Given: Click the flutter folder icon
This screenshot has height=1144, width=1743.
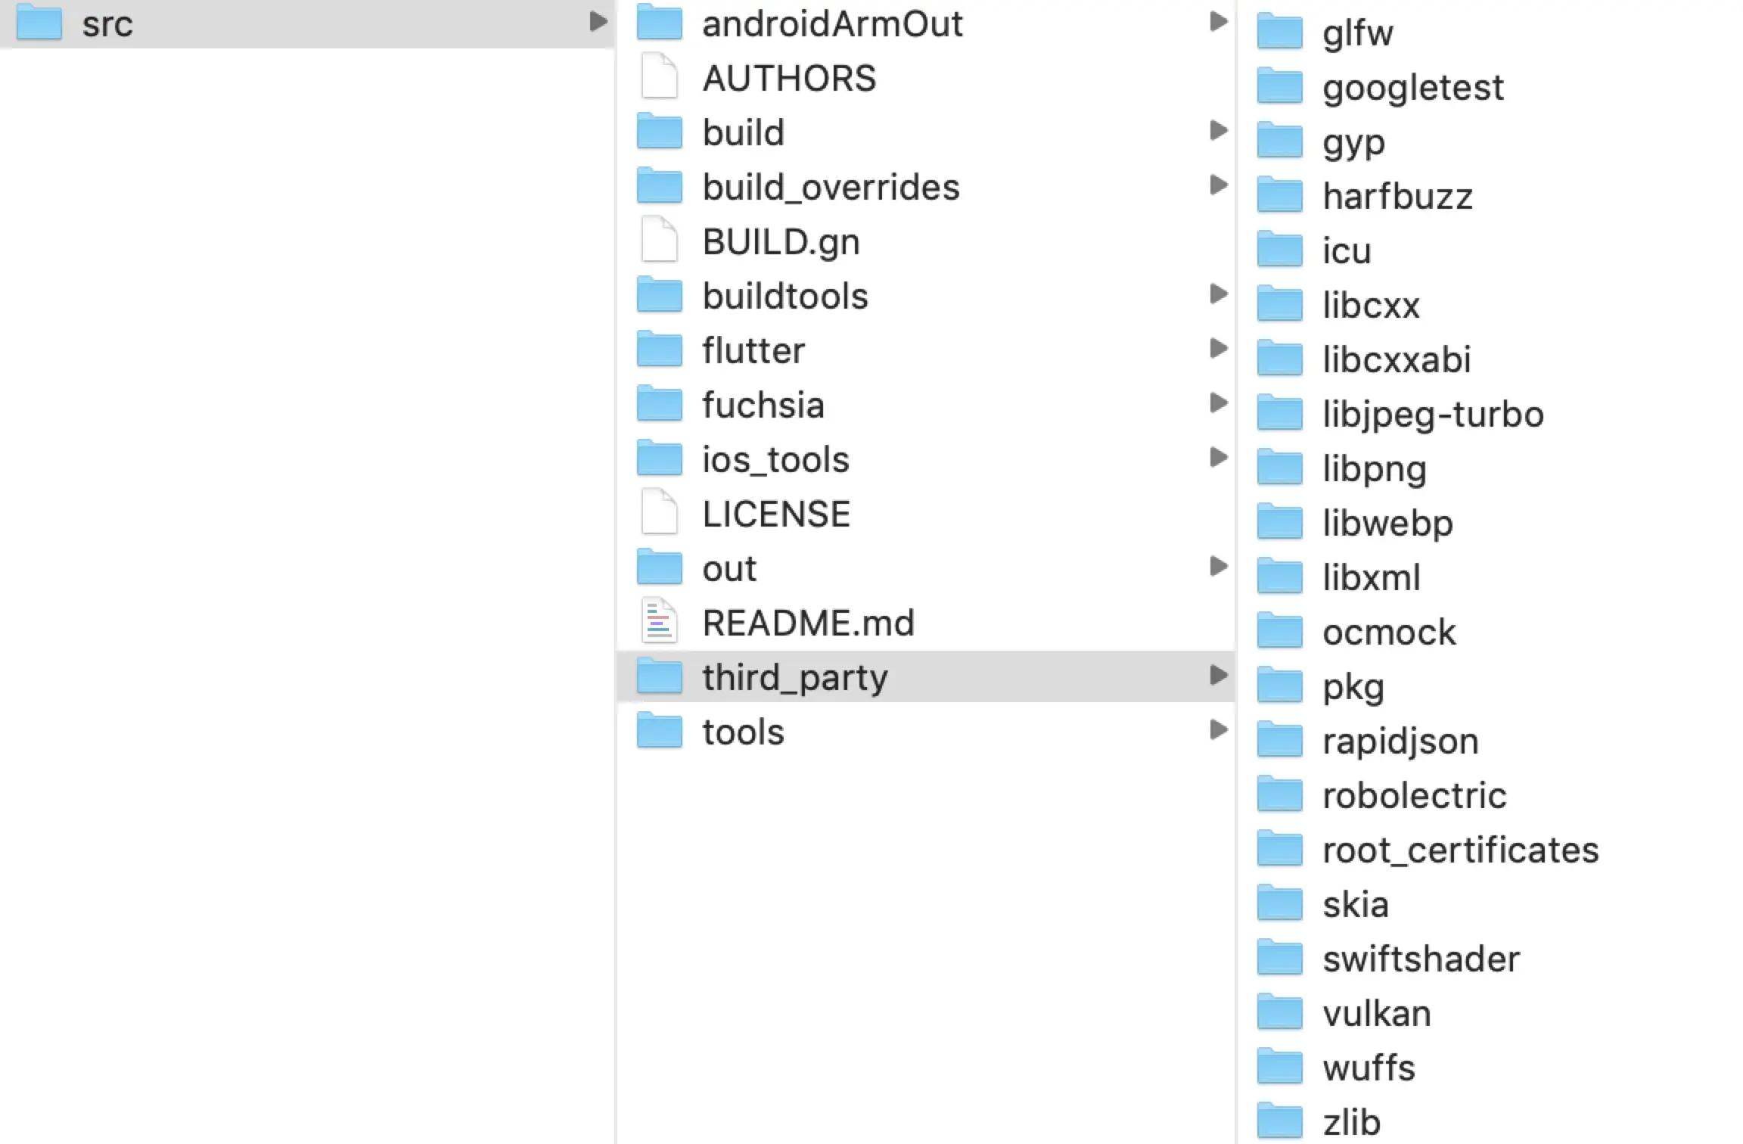Looking at the screenshot, I should (x=659, y=349).
